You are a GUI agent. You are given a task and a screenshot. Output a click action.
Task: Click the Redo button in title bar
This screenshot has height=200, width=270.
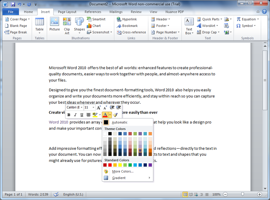(29, 4)
